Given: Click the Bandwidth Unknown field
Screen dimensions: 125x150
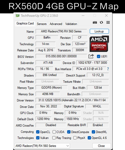Looking at the screenshot, I should tap(95, 94).
